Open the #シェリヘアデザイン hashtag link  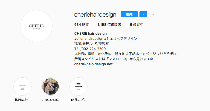[121, 38]
